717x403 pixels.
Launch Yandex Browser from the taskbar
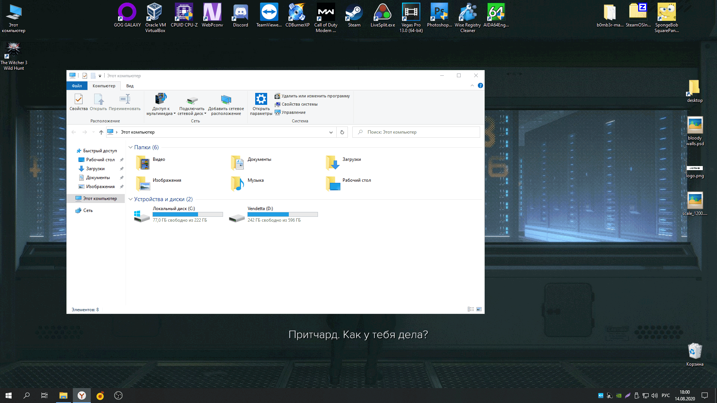81,395
